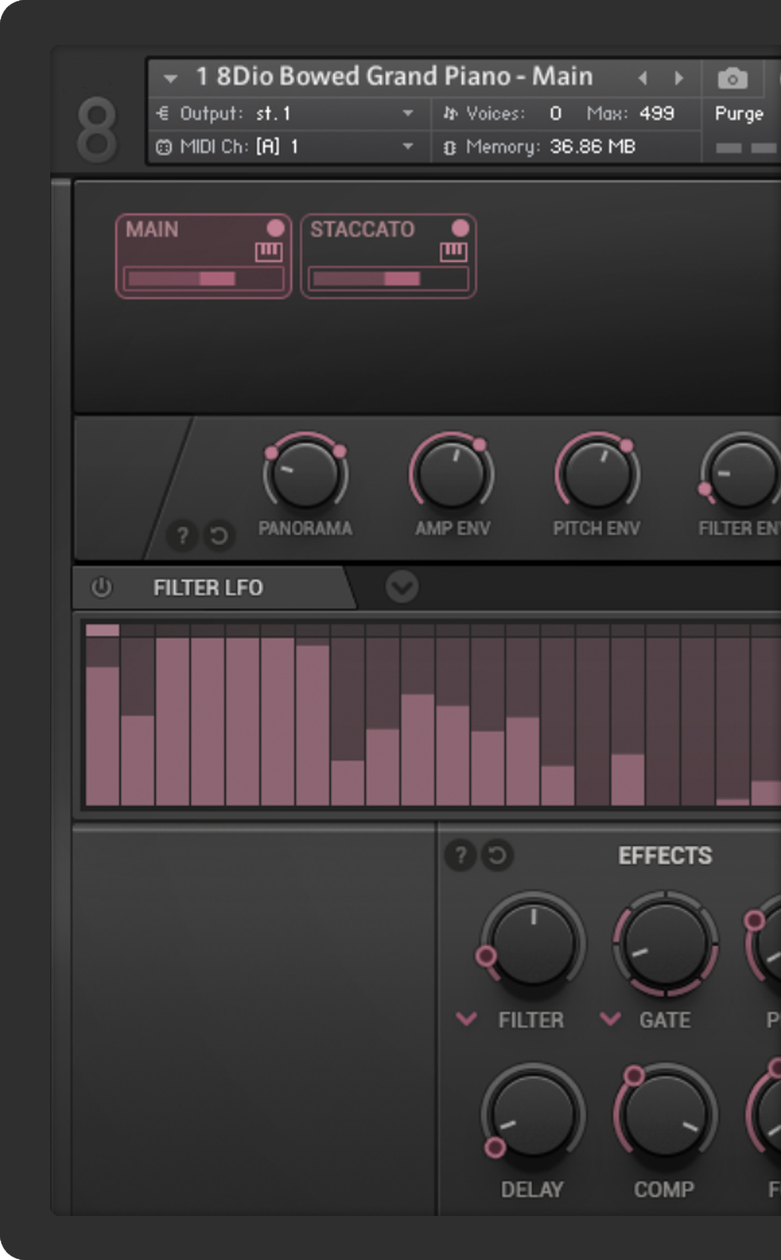Screen dimensions: 781x1260
Task: Go to the previous instrument preset
Action: 643,78
